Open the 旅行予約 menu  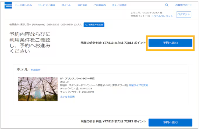pos(82,5)
